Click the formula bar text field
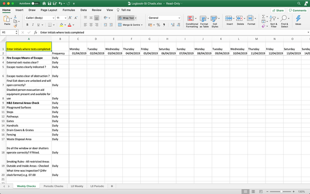310x194 pixels. tap(172, 33)
